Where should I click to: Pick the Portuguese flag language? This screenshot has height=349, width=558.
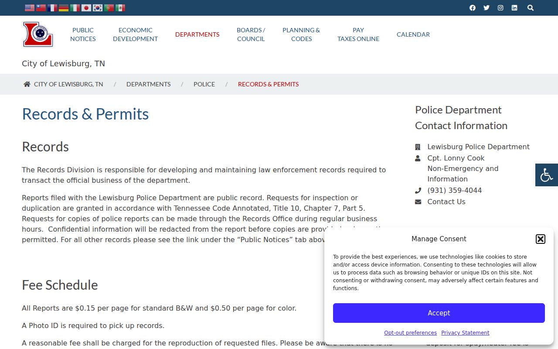coord(109,8)
